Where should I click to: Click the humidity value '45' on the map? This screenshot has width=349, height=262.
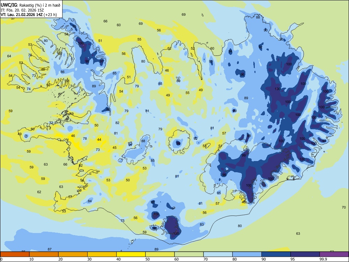114,147
